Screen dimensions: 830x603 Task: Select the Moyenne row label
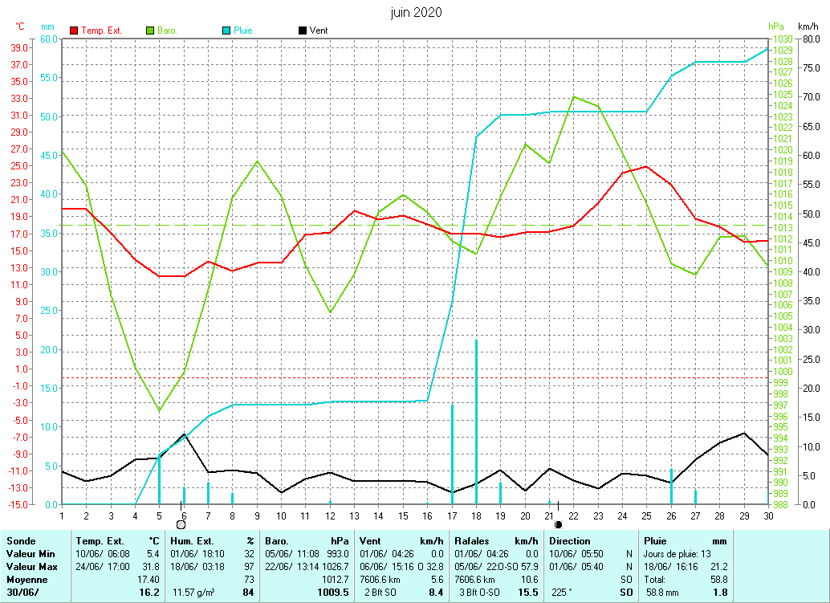coord(26,579)
